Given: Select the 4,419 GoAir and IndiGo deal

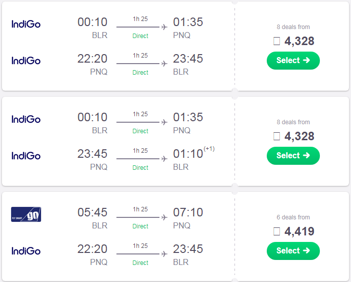Looking at the screenshot, I should click(293, 251).
